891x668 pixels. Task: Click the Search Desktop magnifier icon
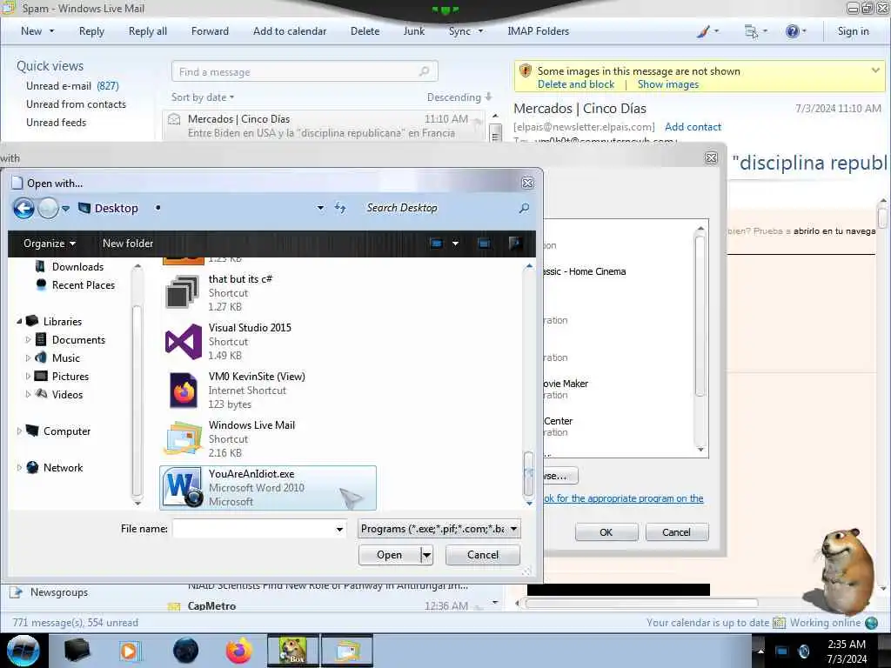point(524,208)
